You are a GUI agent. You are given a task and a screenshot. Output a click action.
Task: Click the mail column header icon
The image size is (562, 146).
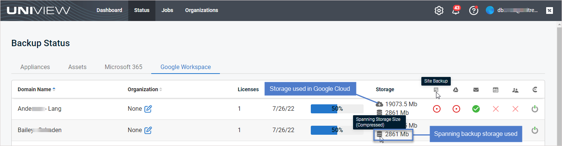(476, 90)
